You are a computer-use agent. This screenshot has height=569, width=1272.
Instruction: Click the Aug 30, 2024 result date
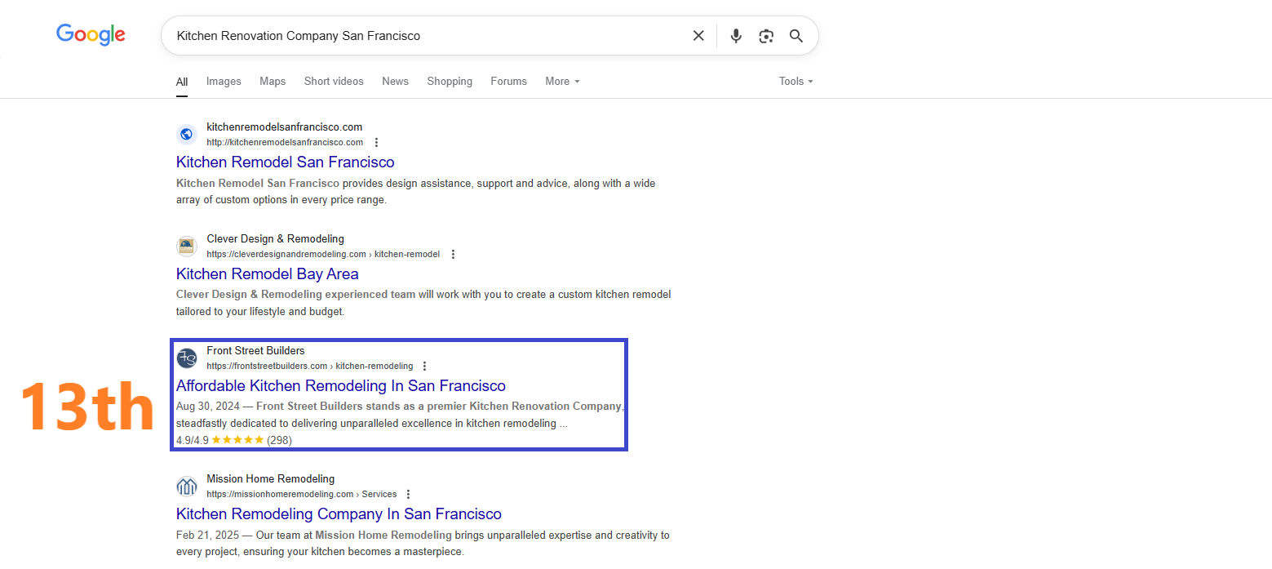pyautogui.click(x=207, y=406)
